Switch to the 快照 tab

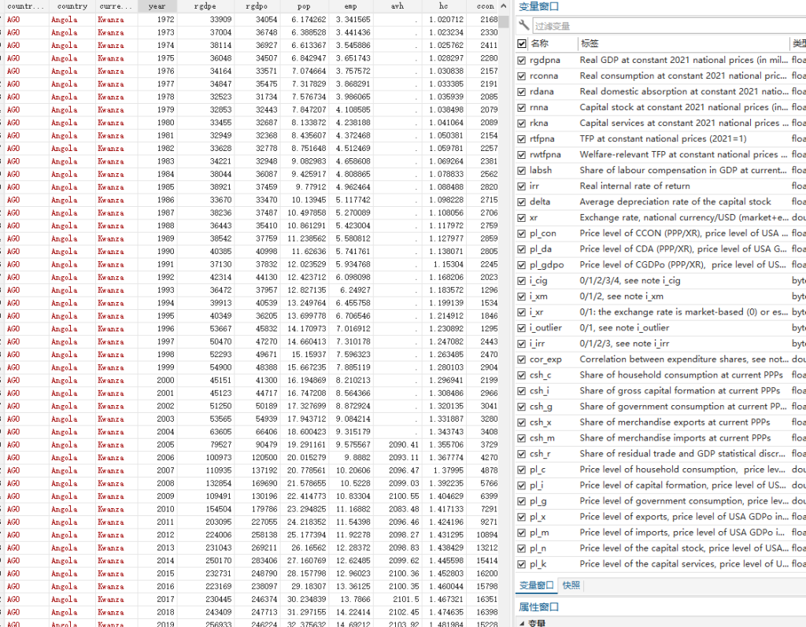(571, 585)
